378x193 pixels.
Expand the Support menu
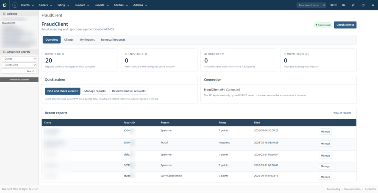(x=82, y=5)
